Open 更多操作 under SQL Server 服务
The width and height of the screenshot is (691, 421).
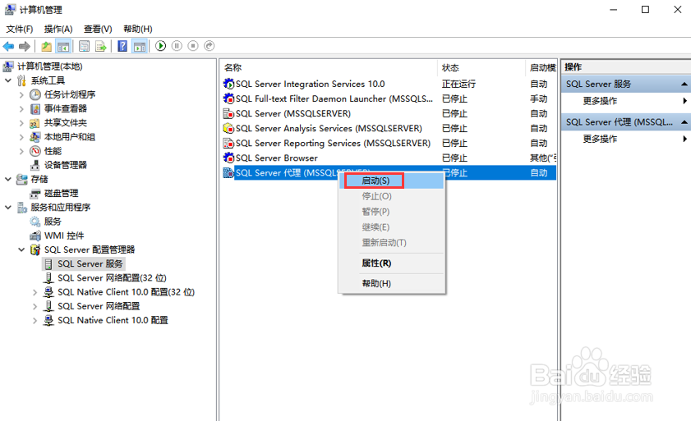click(x=600, y=101)
